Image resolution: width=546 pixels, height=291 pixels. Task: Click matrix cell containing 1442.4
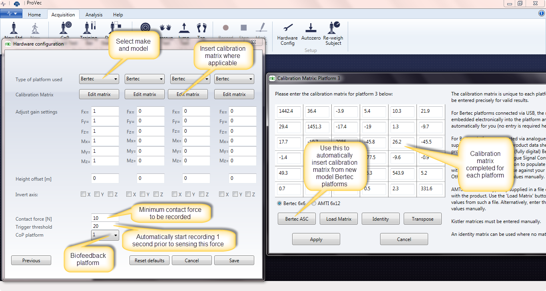click(289, 111)
